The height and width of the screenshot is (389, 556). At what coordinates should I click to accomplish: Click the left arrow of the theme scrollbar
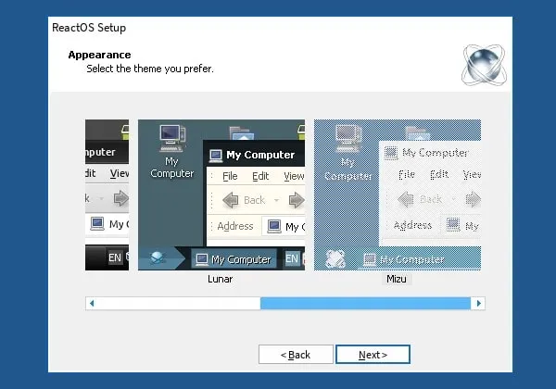point(91,303)
